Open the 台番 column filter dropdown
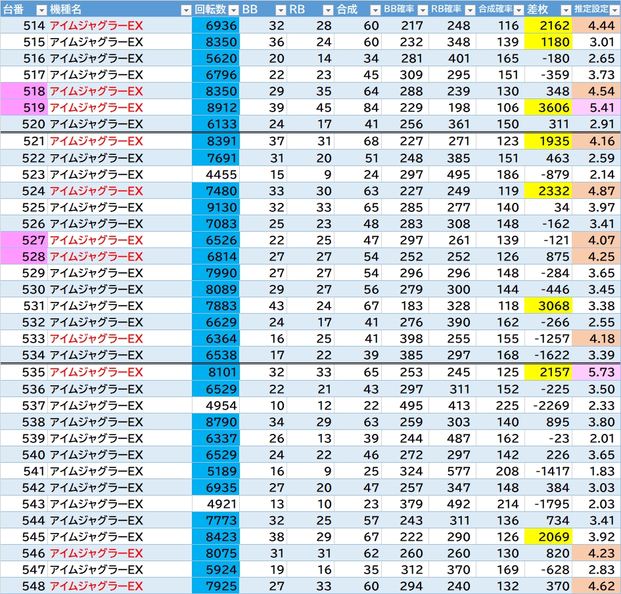This screenshot has width=621, height=594. pos(41,10)
